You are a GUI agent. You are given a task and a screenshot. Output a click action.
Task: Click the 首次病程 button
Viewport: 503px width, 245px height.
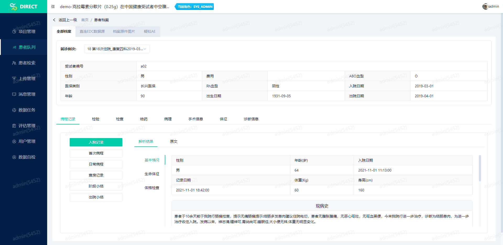point(96,153)
